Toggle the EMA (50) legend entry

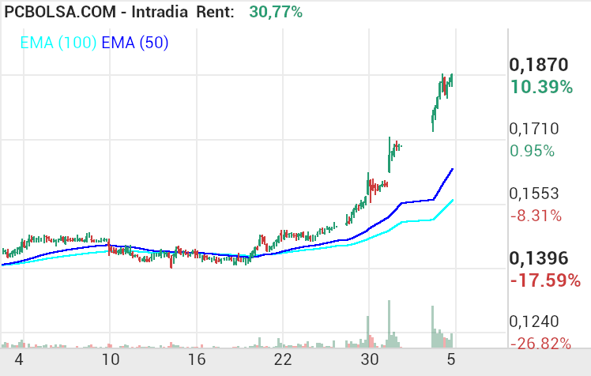[134, 43]
